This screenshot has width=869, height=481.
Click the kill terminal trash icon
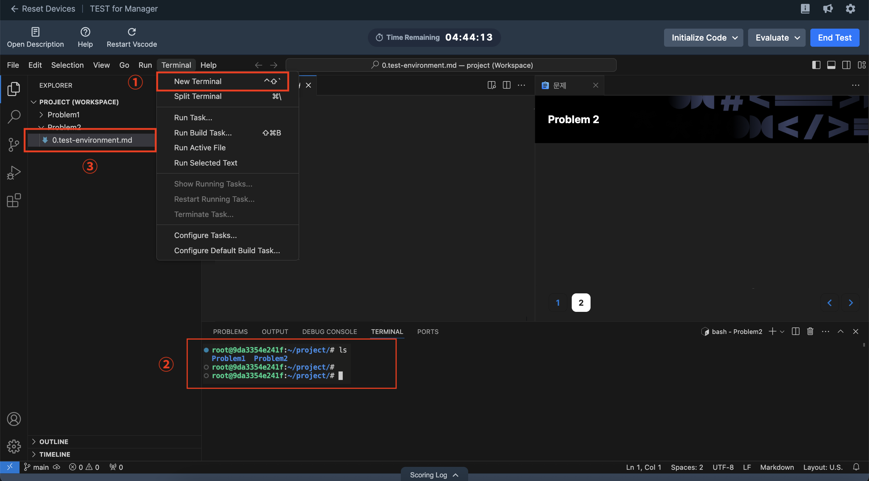point(810,331)
